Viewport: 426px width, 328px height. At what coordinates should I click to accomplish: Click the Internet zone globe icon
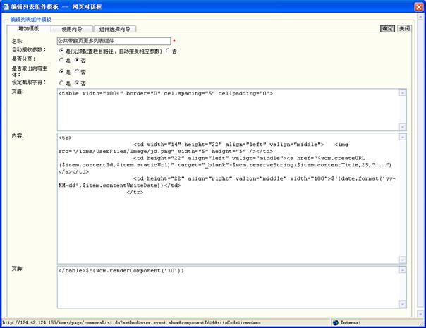pyautogui.click(x=336, y=322)
